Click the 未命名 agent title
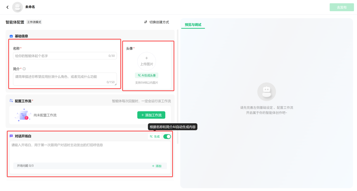This screenshot has width=357, height=191. pos(30,7)
